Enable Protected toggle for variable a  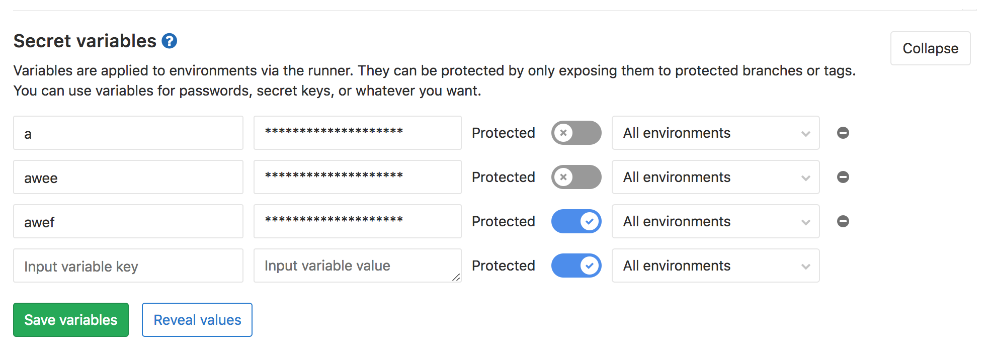coord(576,133)
